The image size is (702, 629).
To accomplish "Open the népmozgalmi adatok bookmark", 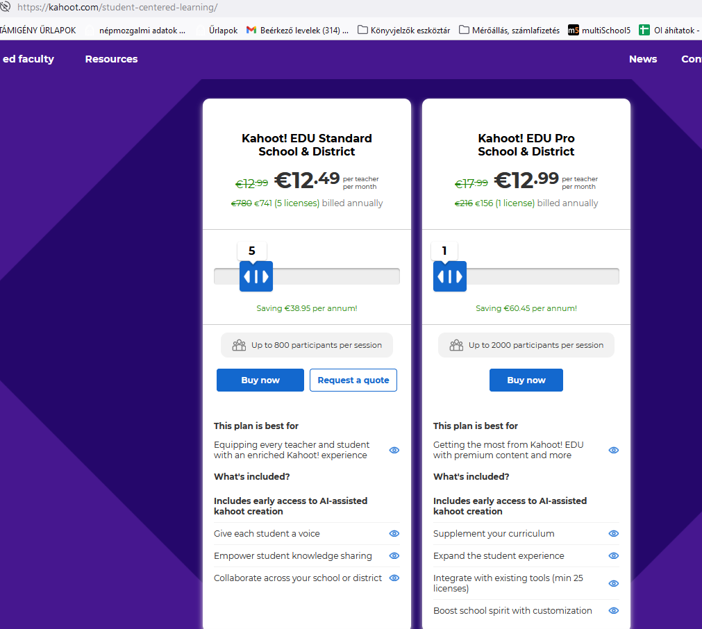I will point(136,30).
